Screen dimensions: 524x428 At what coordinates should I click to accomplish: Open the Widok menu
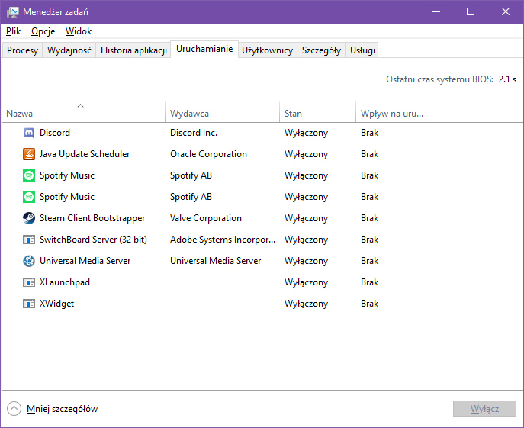click(x=79, y=31)
